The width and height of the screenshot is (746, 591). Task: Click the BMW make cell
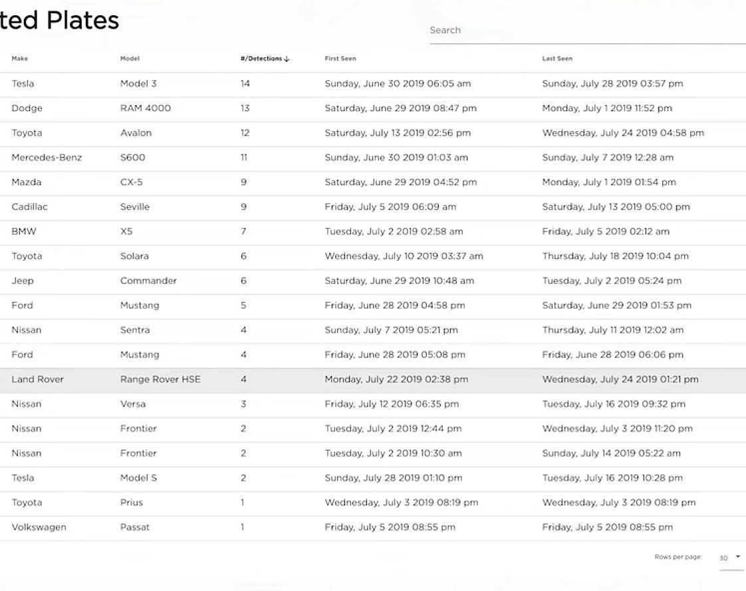click(x=24, y=232)
